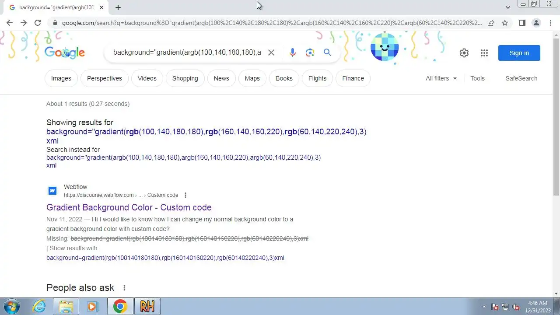Start voice search with the microphone
Image resolution: width=560 pixels, height=315 pixels.
coord(293,52)
